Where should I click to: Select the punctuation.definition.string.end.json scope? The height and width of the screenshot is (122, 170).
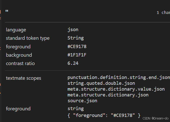[x=118, y=77]
